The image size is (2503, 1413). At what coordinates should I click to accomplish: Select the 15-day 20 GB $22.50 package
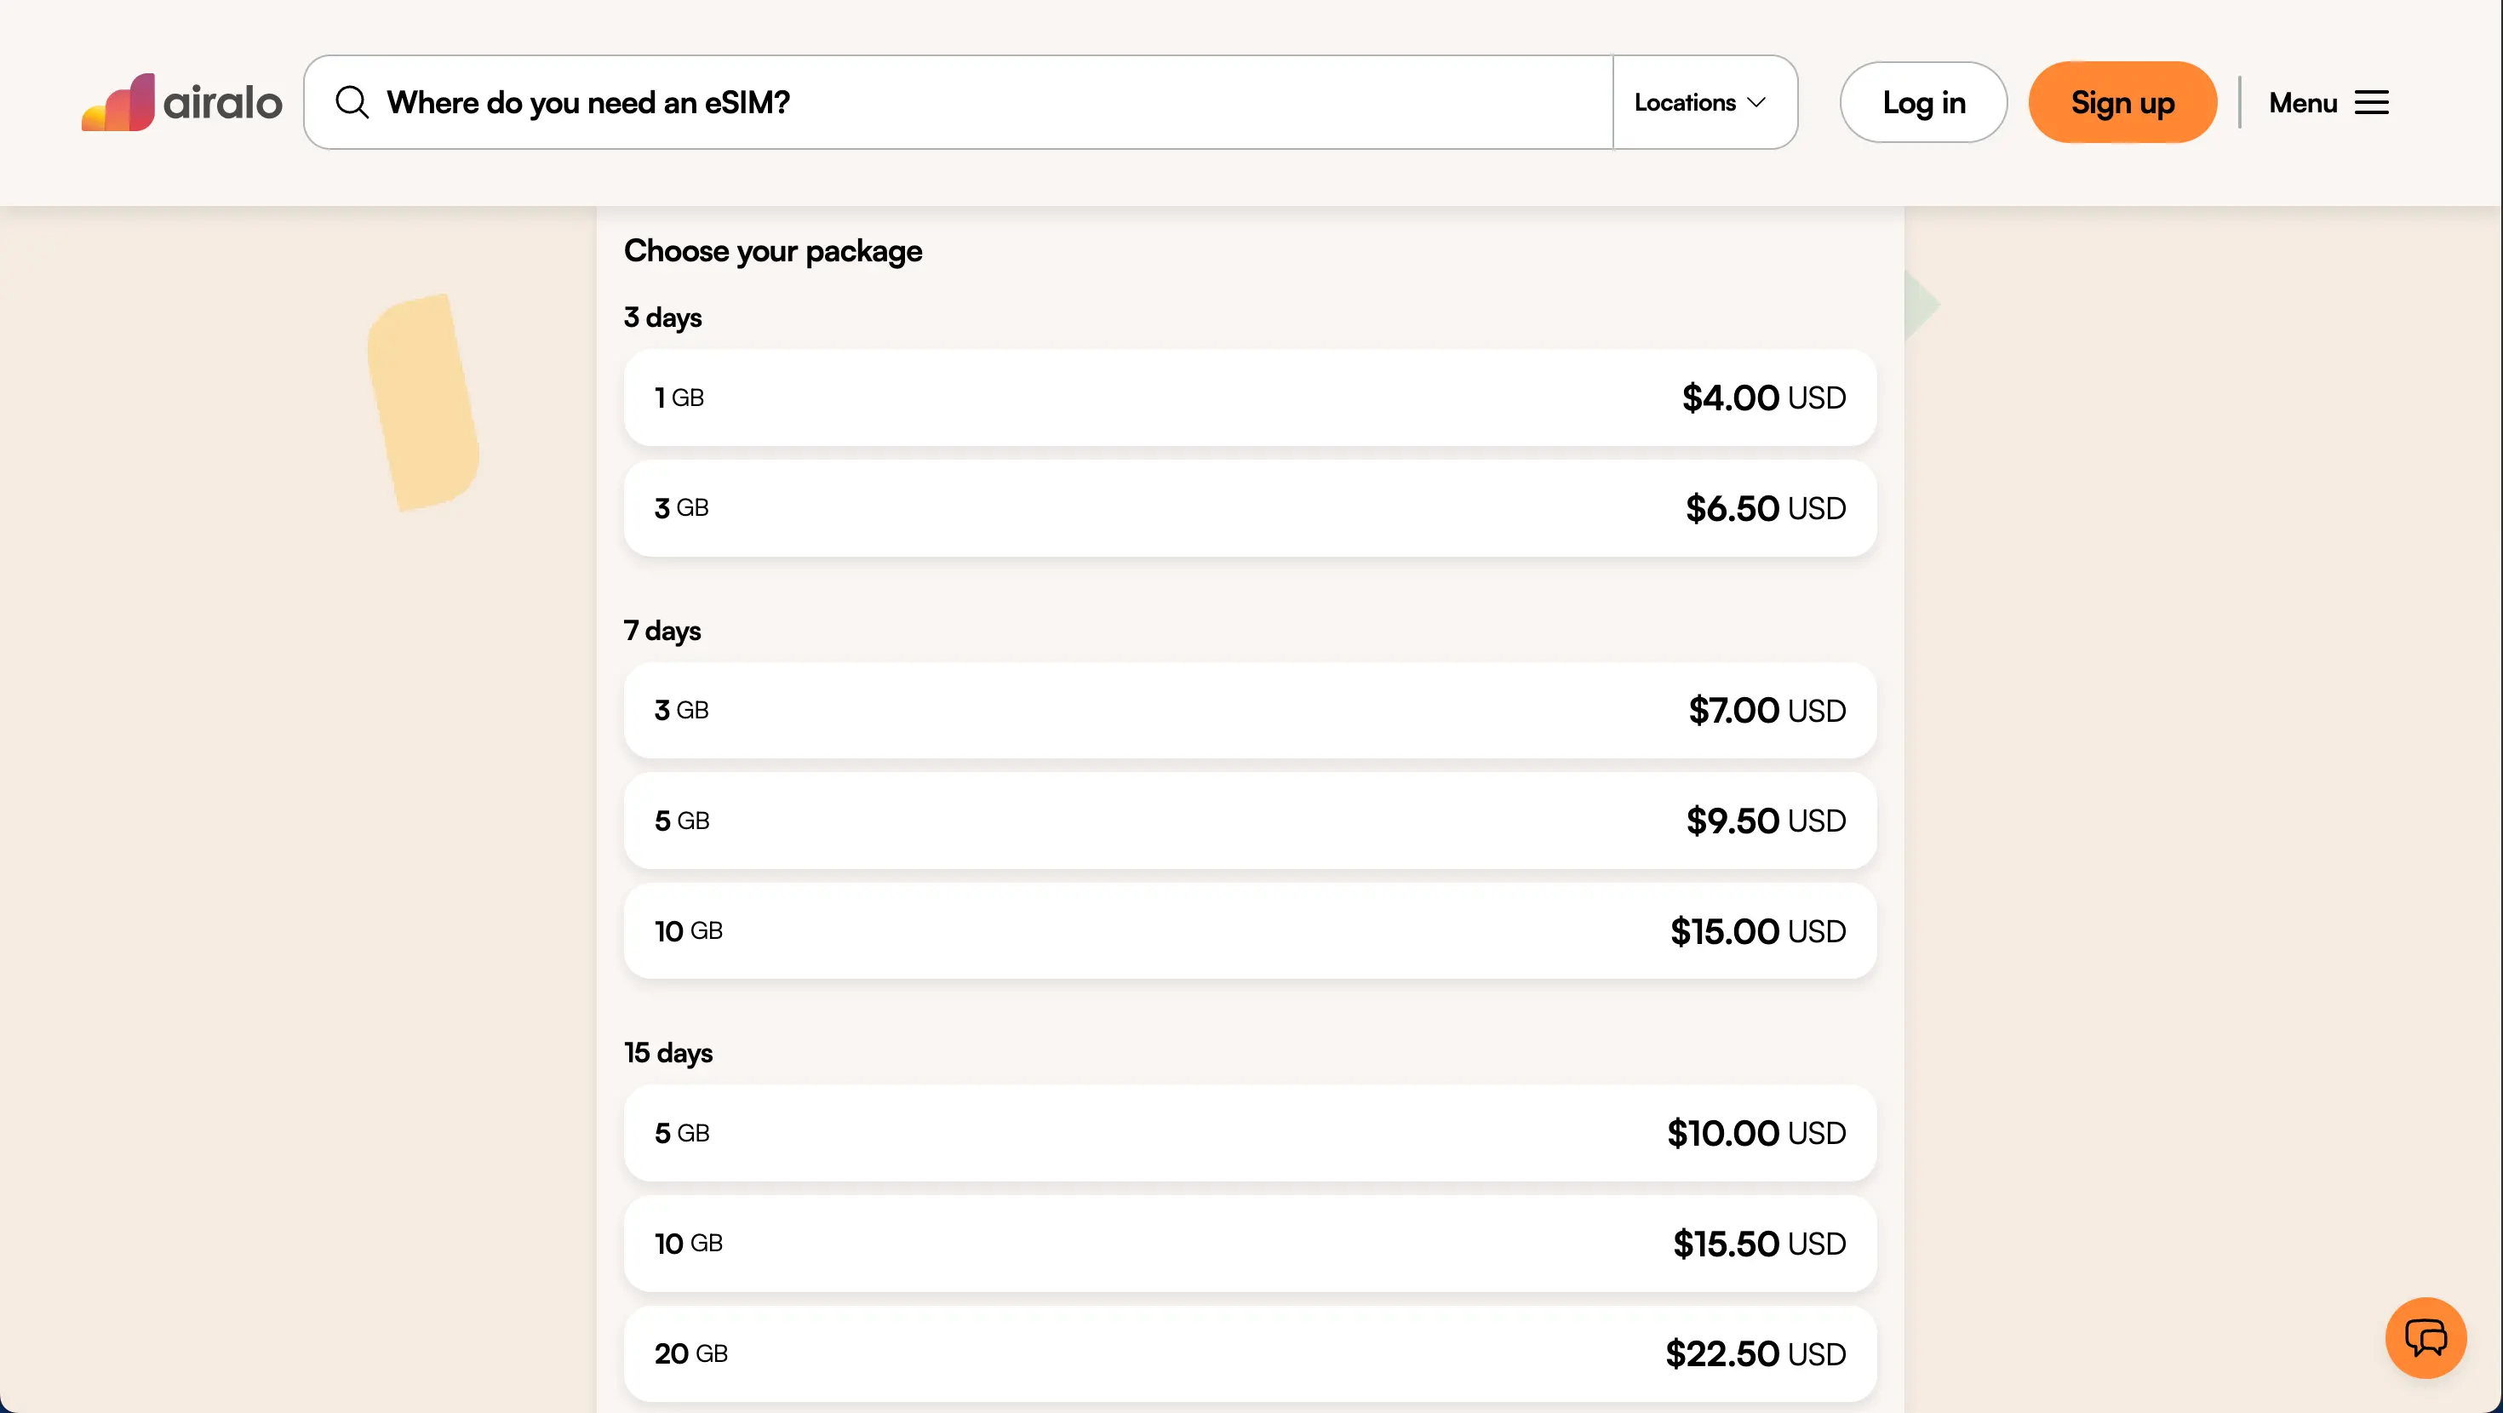[1250, 1353]
